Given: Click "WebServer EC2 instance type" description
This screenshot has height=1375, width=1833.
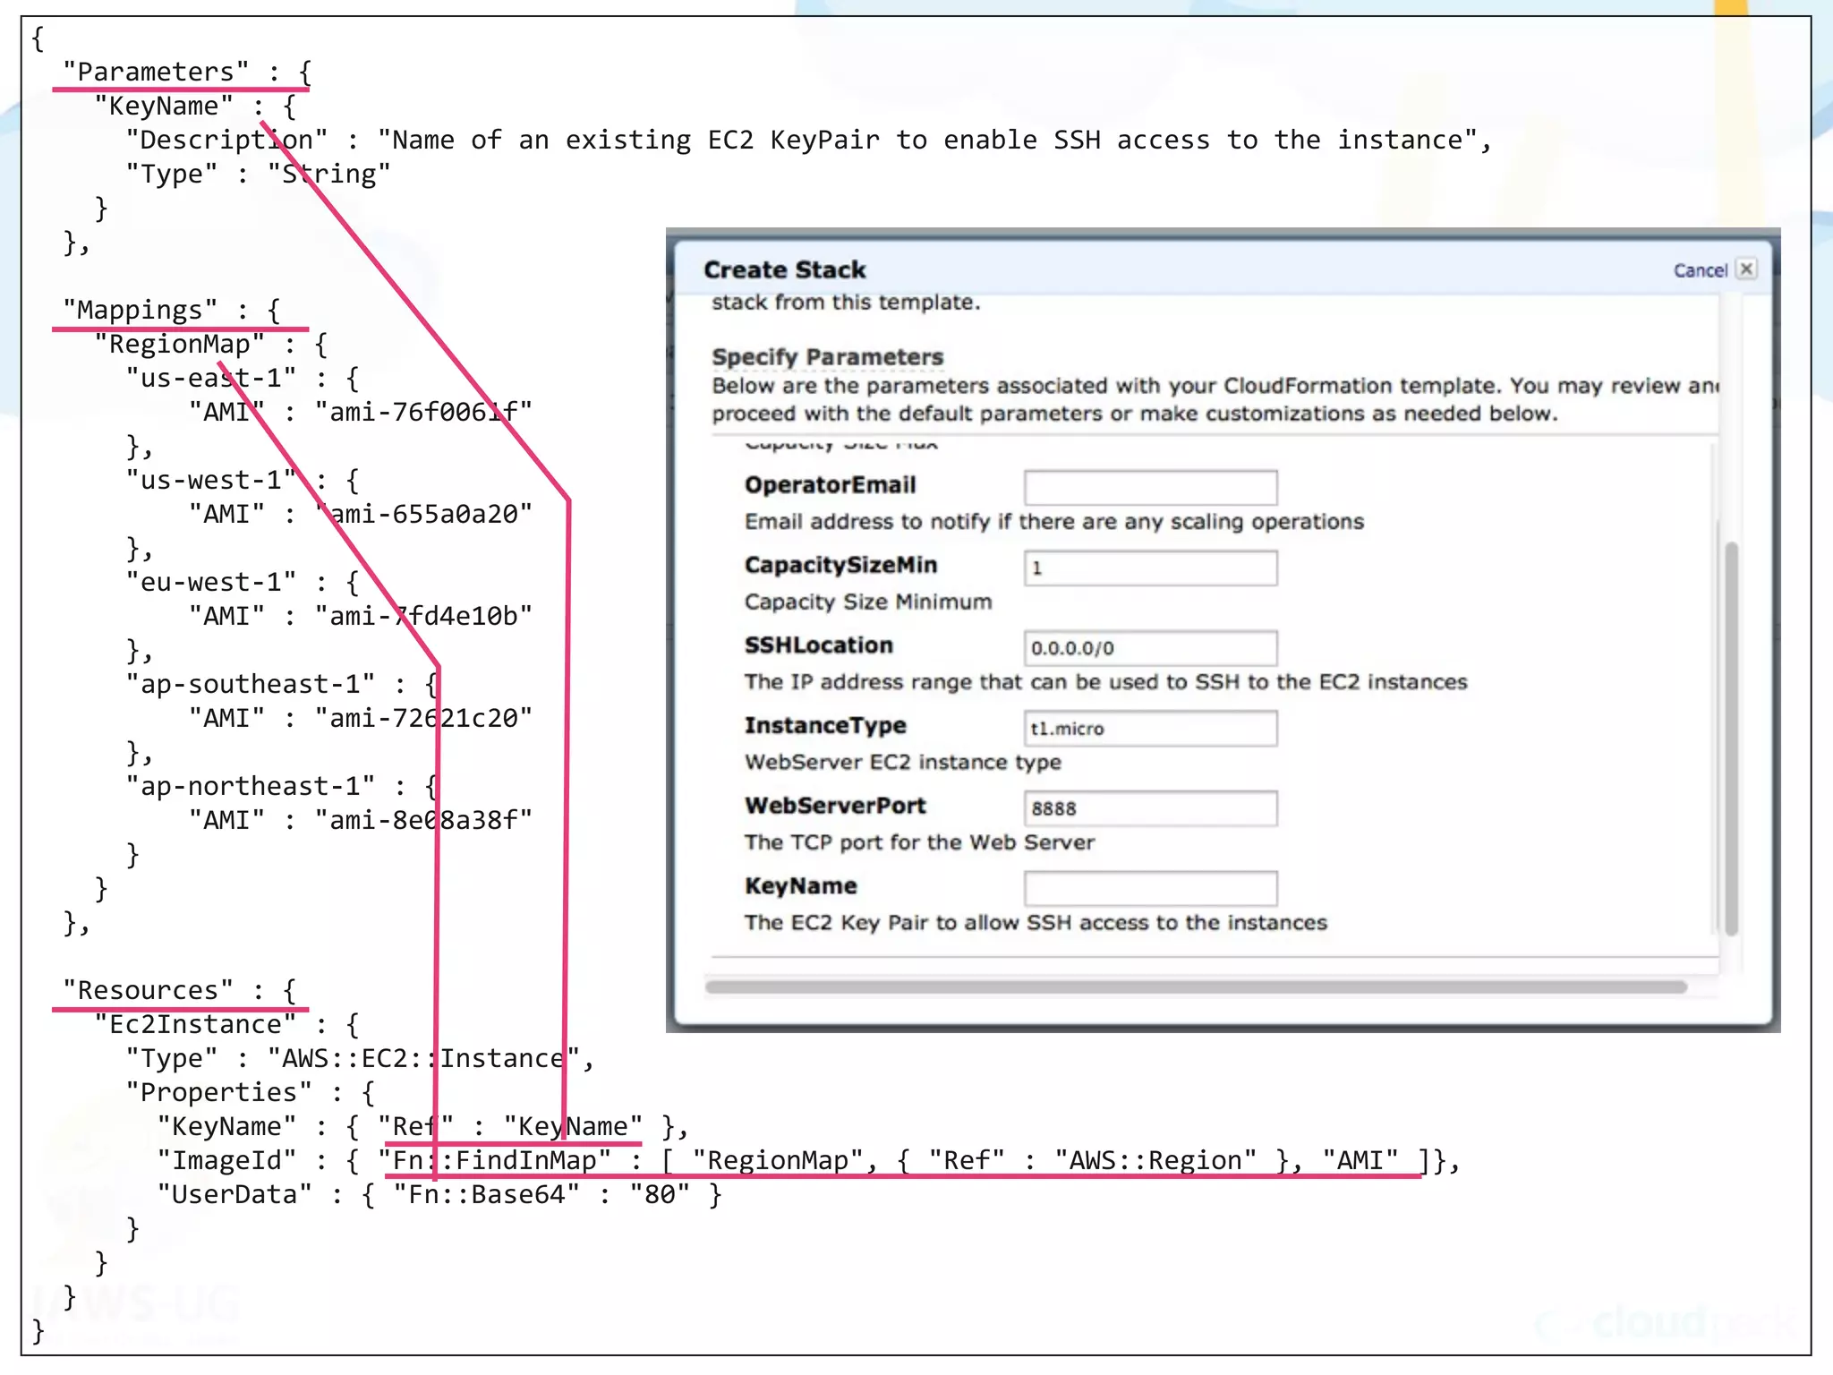Looking at the screenshot, I should [x=902, y=763].
